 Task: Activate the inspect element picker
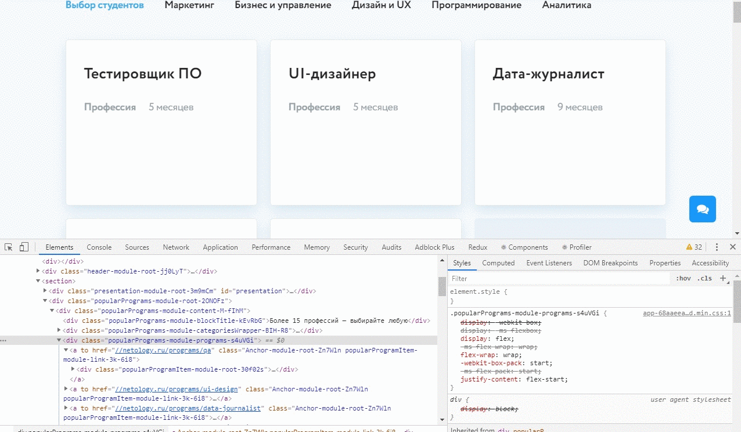coord(9,247)
